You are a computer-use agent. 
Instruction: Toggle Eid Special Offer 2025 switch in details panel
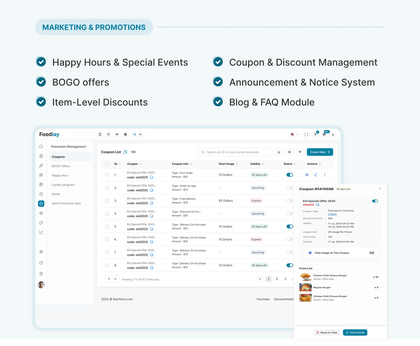(x=375, y=201)
